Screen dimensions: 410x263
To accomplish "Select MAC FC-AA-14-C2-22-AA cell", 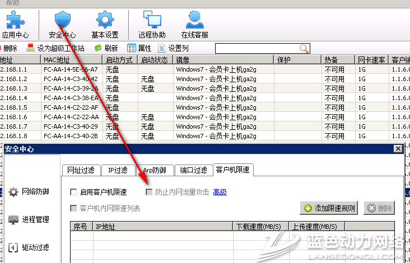I will click(x=71, y=117).
